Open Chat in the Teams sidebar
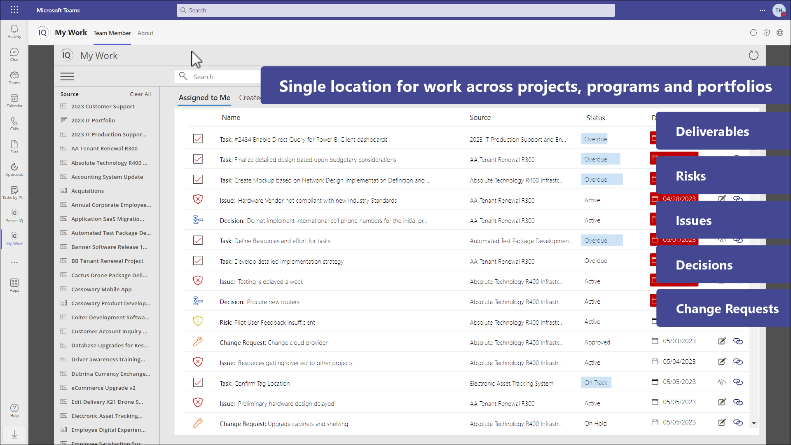This screenshot has width=791, height=445. (14, 54)
